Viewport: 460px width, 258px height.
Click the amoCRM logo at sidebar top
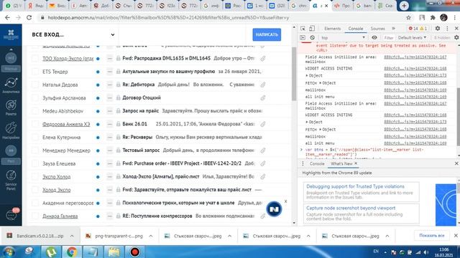(x=11, y=34)
